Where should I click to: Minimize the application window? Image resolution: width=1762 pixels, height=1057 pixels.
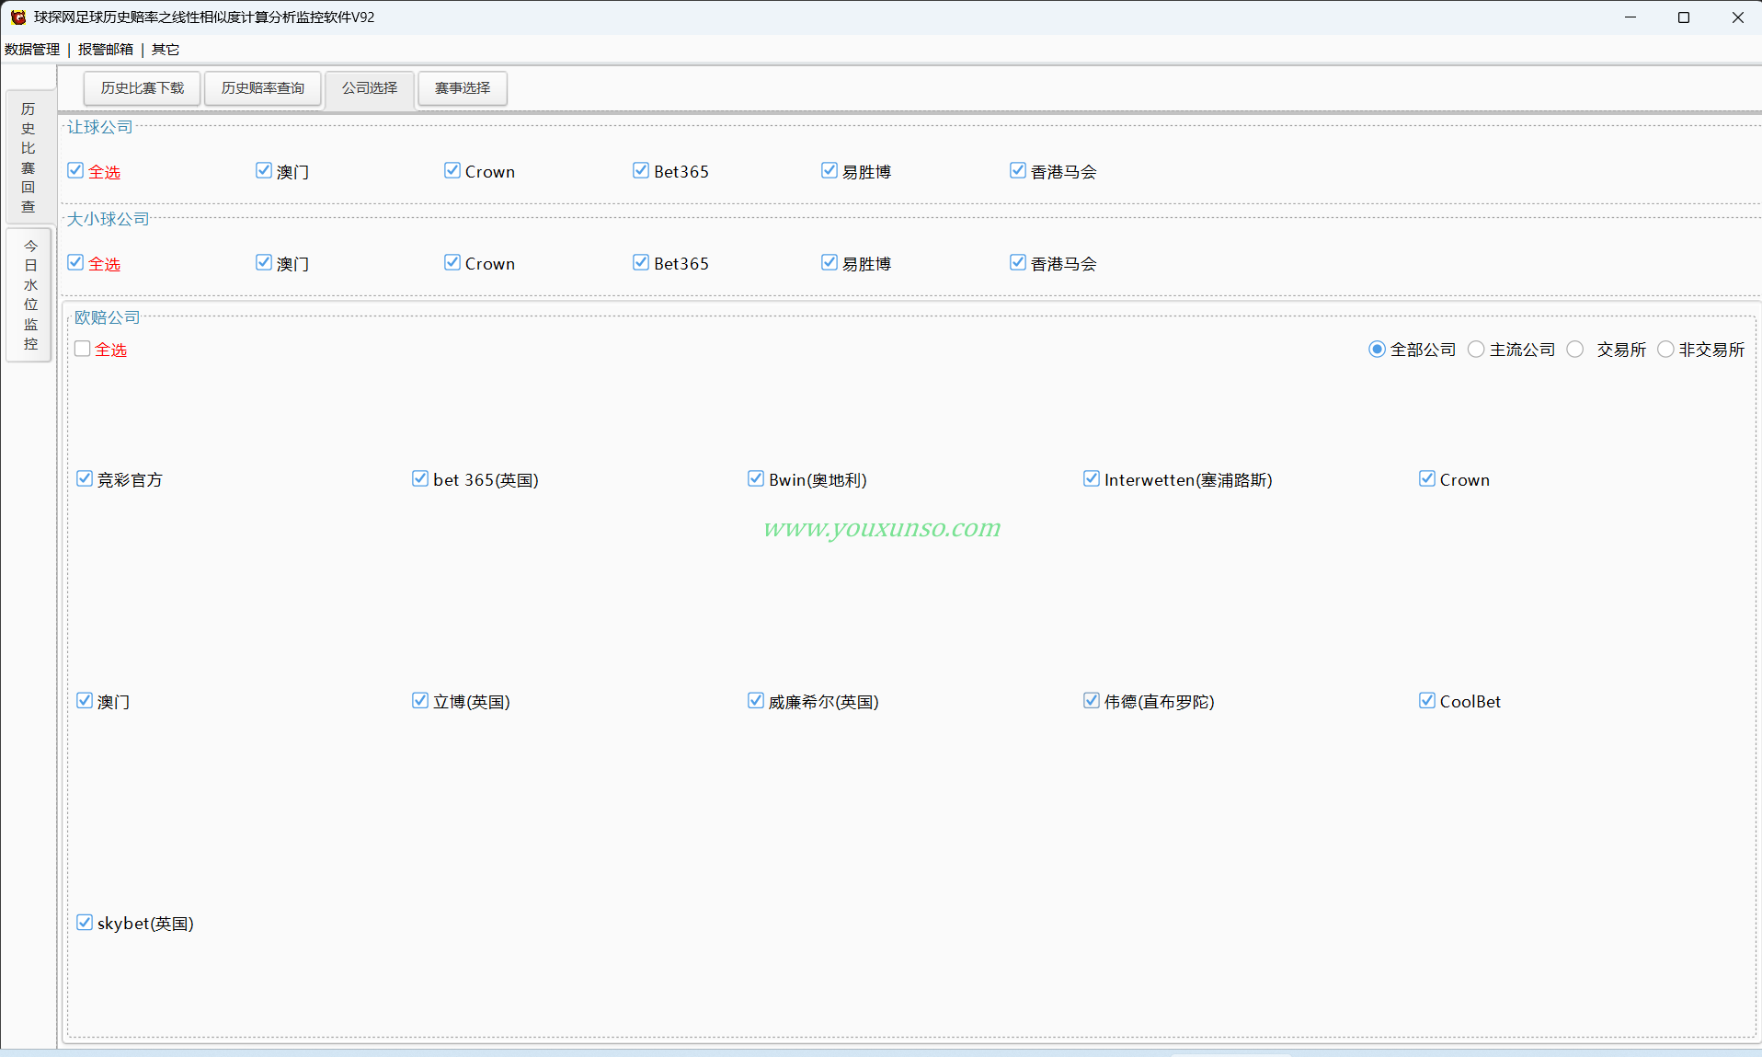[x=1630, y=17]
